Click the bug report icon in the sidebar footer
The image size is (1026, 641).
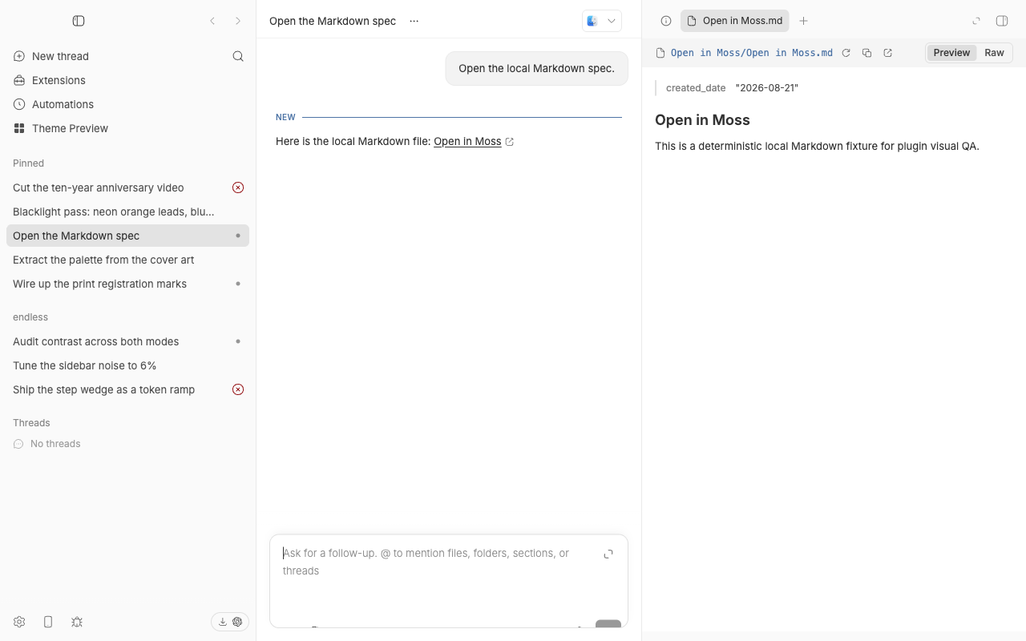[77, 622]
